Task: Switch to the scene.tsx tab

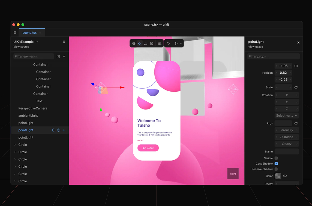Action: [x=32, y=33]
